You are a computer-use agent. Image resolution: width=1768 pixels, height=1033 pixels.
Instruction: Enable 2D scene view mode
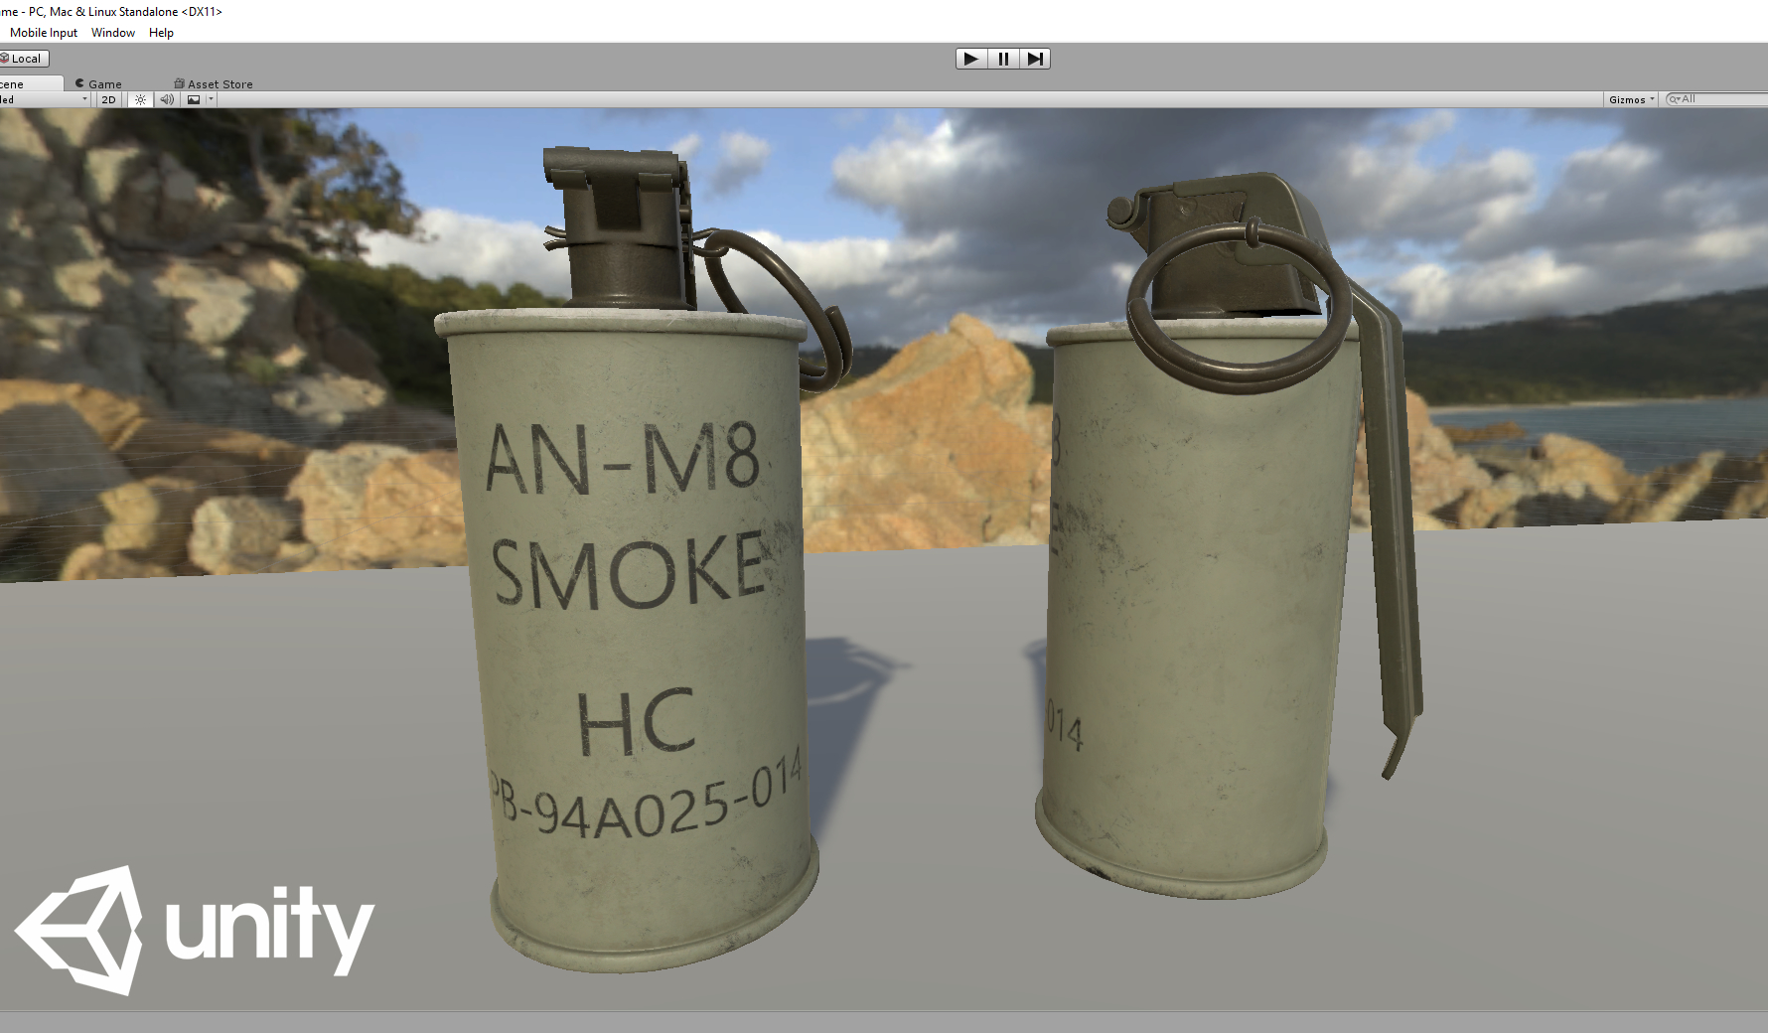click(x=107, y=98)
